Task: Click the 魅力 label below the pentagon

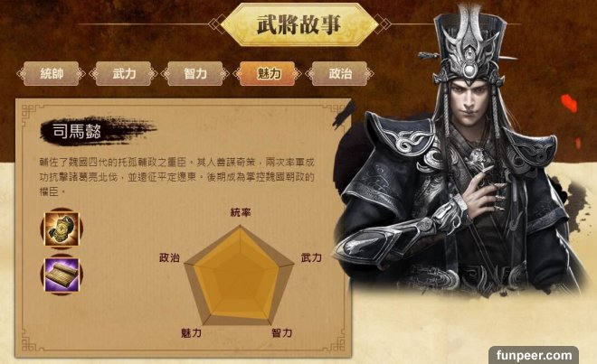Action: tap(191, 332)
